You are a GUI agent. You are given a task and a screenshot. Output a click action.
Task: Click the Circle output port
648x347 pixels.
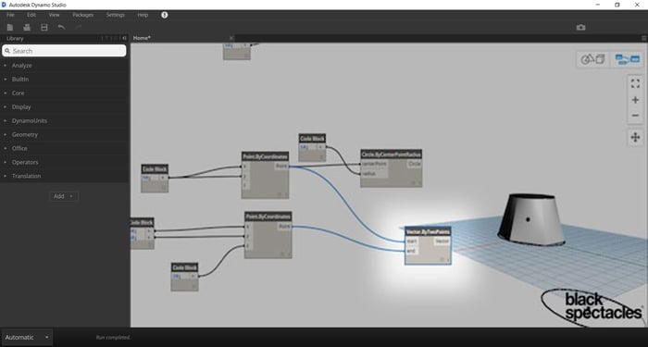coord(414,164)
